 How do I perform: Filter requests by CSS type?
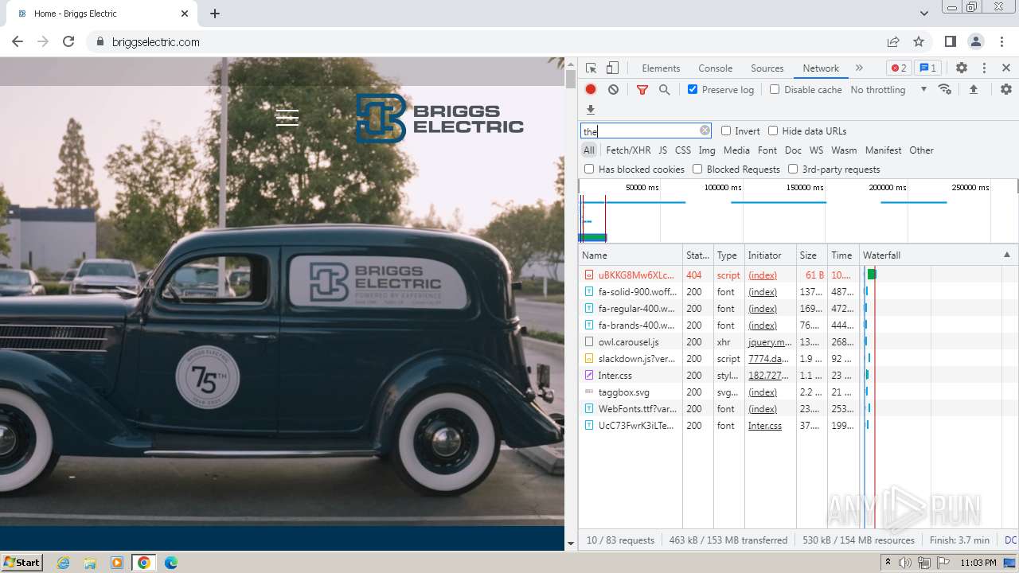[683, 150]
